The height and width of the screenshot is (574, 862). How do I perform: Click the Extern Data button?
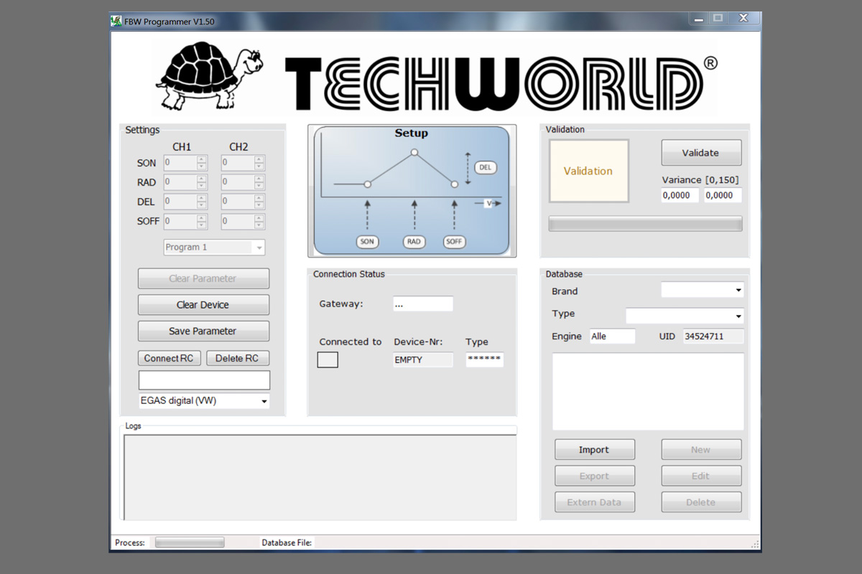coord(595,502)
